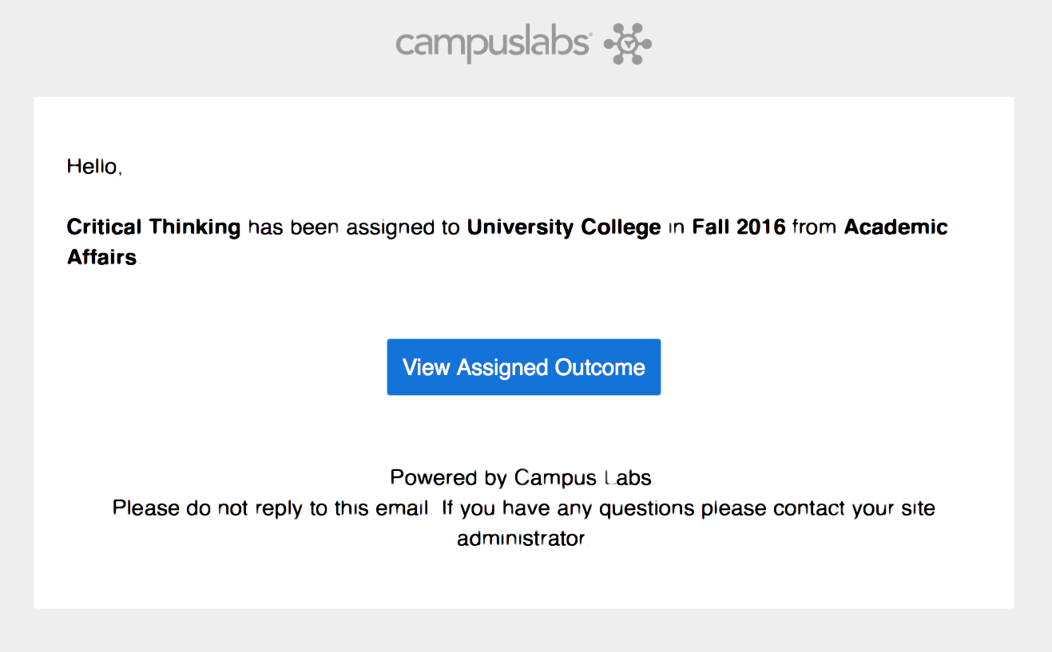
Task: Click the bold Academic word after 'from'
Action: coord(895,227)
